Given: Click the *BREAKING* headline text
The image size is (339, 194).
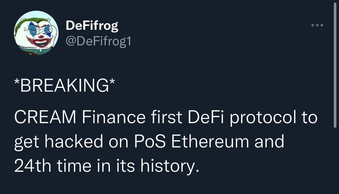Looking at the screenshot, I should click(x=64, y=86).
